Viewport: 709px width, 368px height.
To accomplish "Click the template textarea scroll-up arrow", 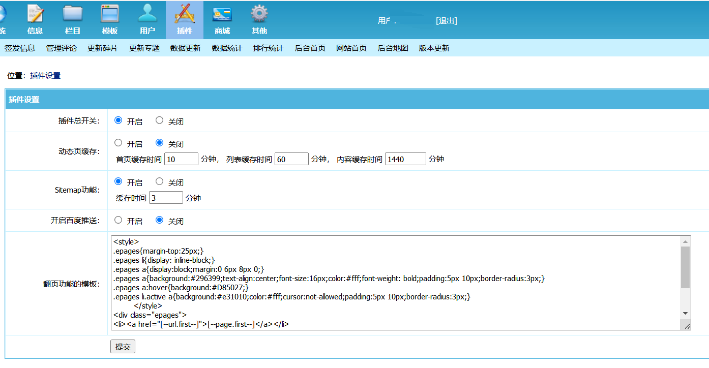I will (685, 241).
